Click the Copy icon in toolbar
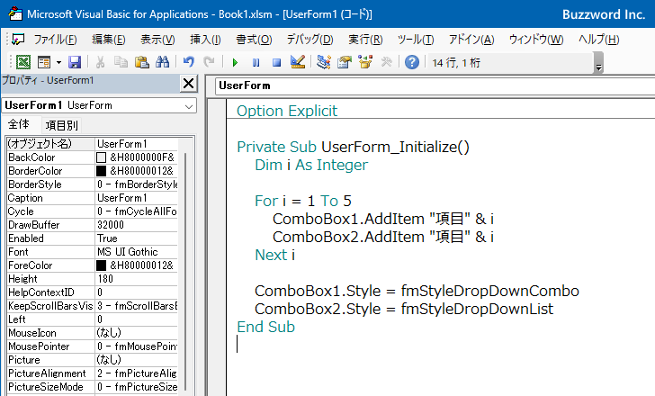The height and width of the screenshot is (396, 655). 121,62
